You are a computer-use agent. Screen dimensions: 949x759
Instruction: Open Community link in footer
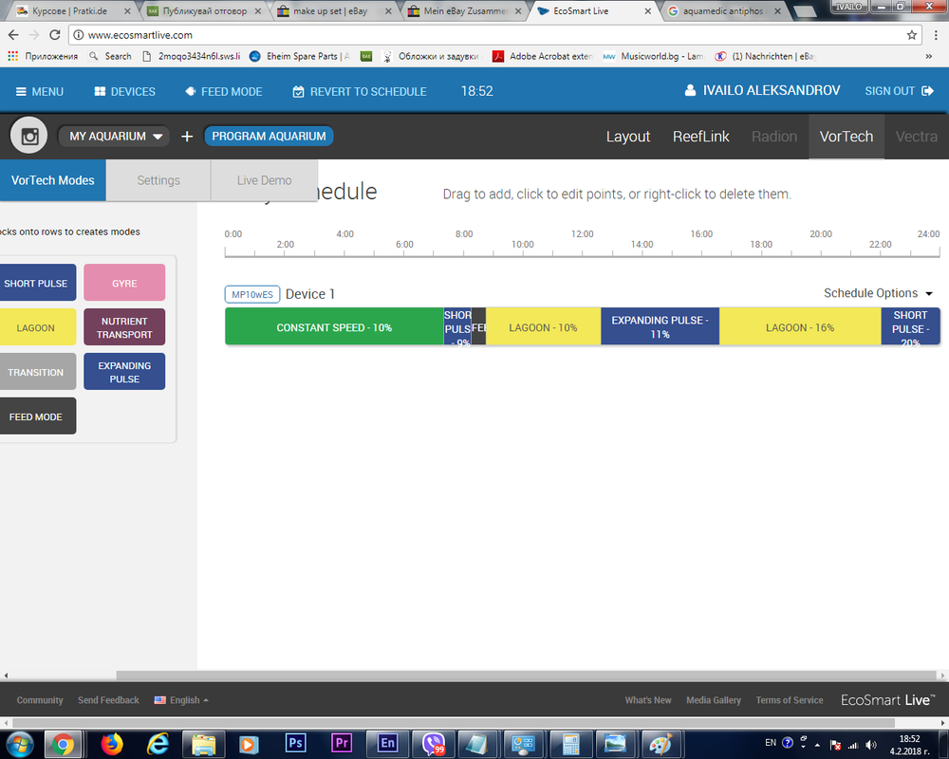pos(40,699)
